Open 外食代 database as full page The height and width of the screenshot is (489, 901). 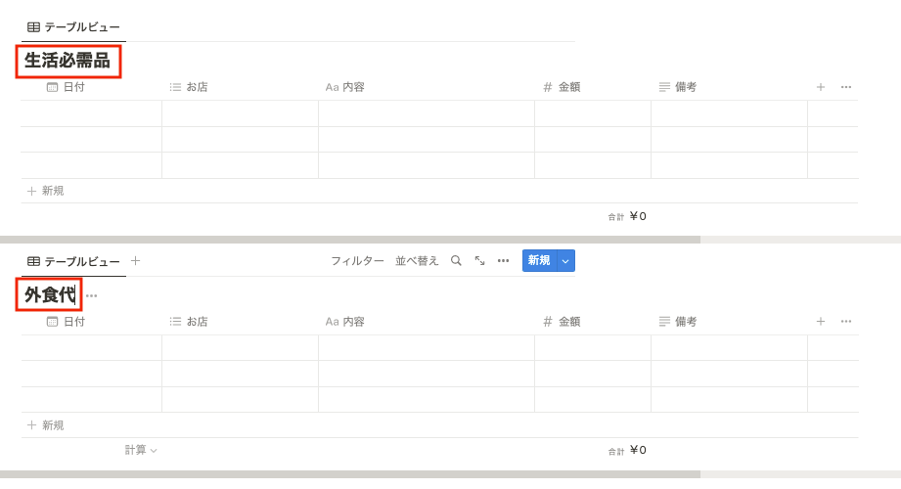tap(479, 261)
